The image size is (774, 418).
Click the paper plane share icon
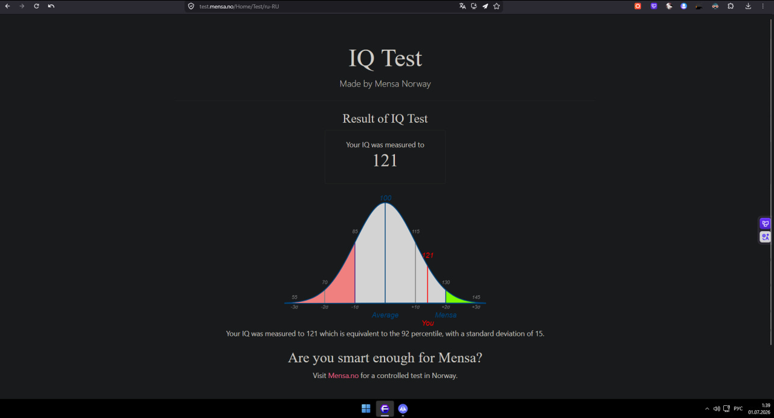[485, 6]
